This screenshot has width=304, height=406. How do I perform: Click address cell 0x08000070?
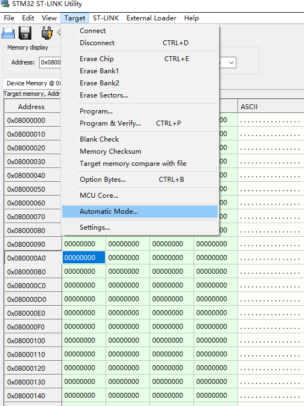[x=33, y=216]
